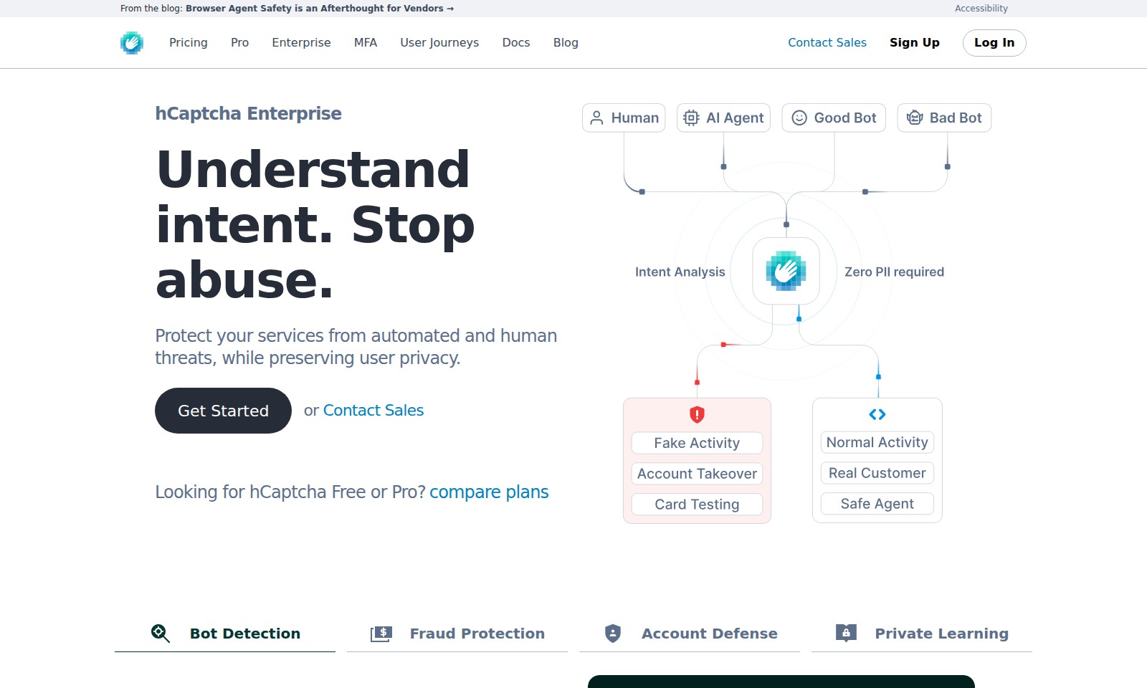Visit the Blog from the navbar
The height and width of the screenshot is (688, 1147).
coord(566,43)
